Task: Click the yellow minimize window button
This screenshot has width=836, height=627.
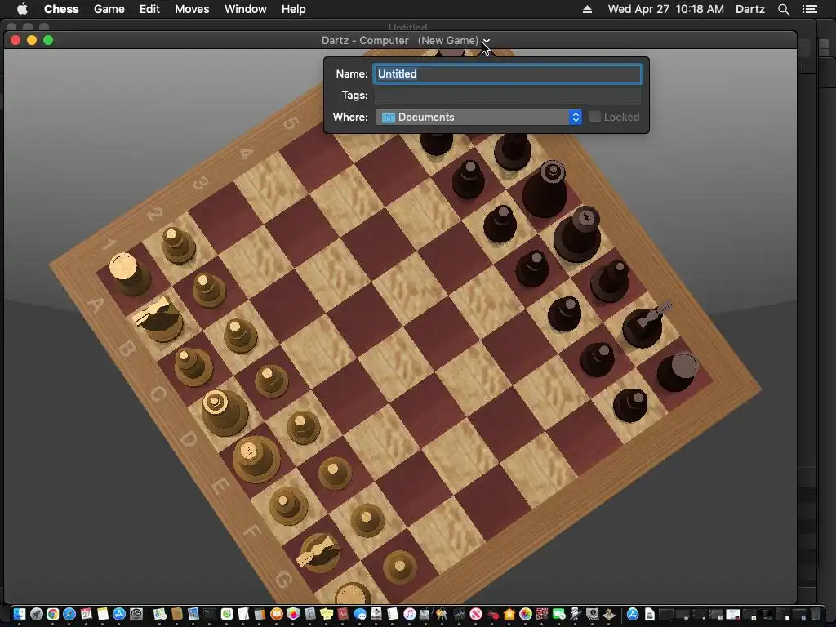Action: [32, 41]
